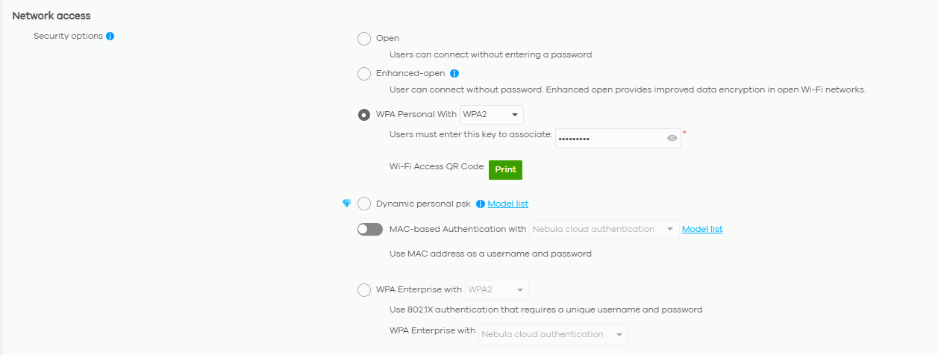Select the WPA Personal With radio button
Viewport: 938px width, 355px height.
(364, 115)
